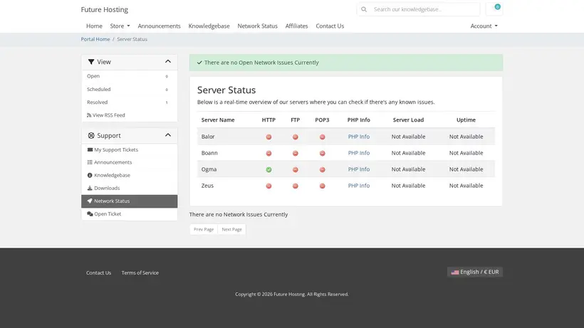The height and width of the screenshot is (328, 584).
Task: Open the shopping cart icon
Action: click(494, 9)
